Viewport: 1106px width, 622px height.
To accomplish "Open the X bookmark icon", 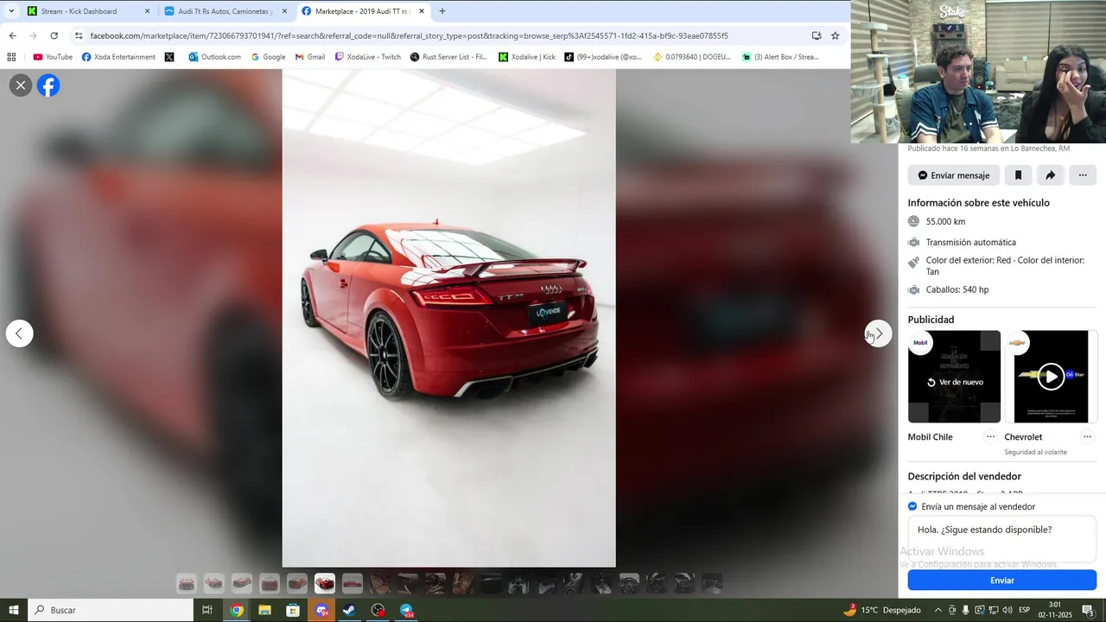I will pyautogui.click(x=169, y=57).
